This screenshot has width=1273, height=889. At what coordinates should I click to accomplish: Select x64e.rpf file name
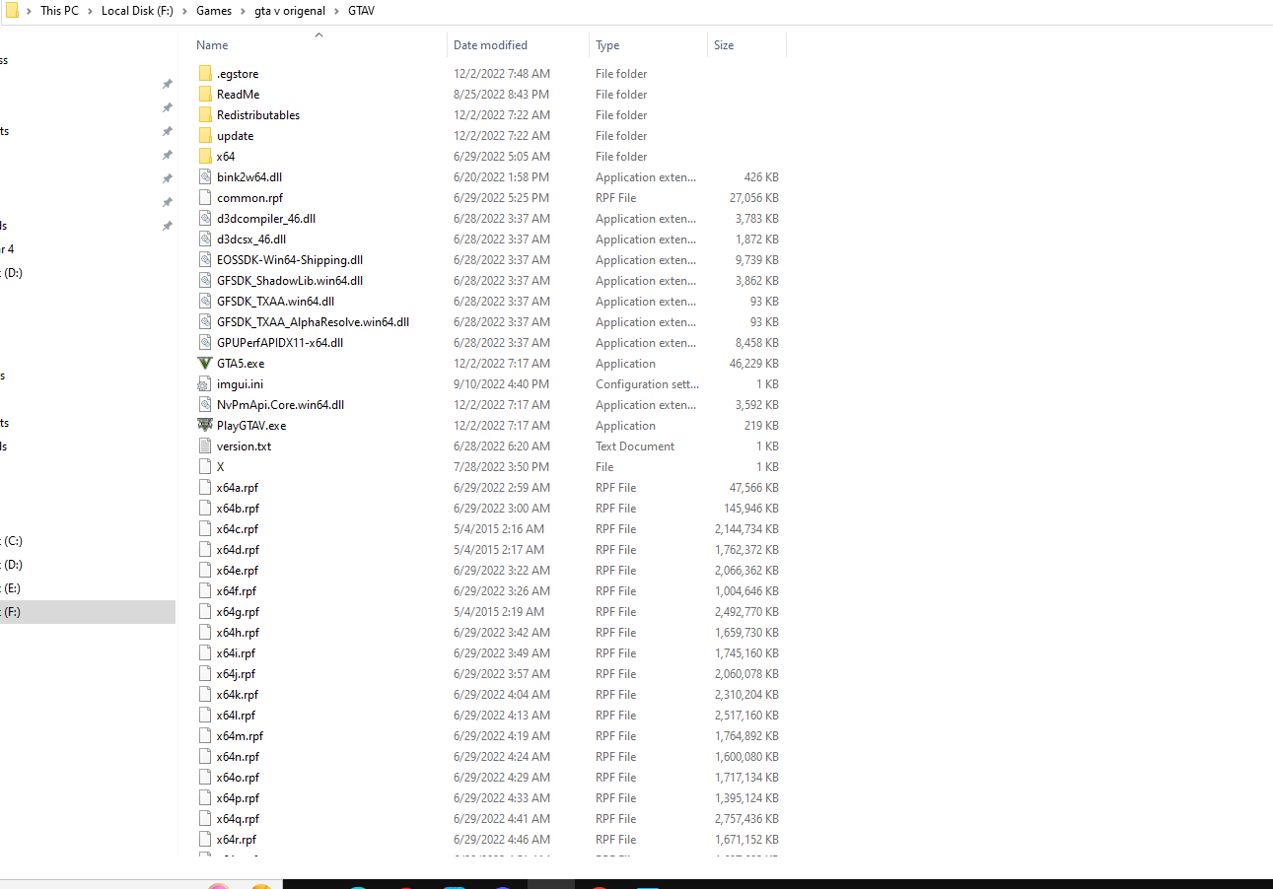click(x=238, y=570)
